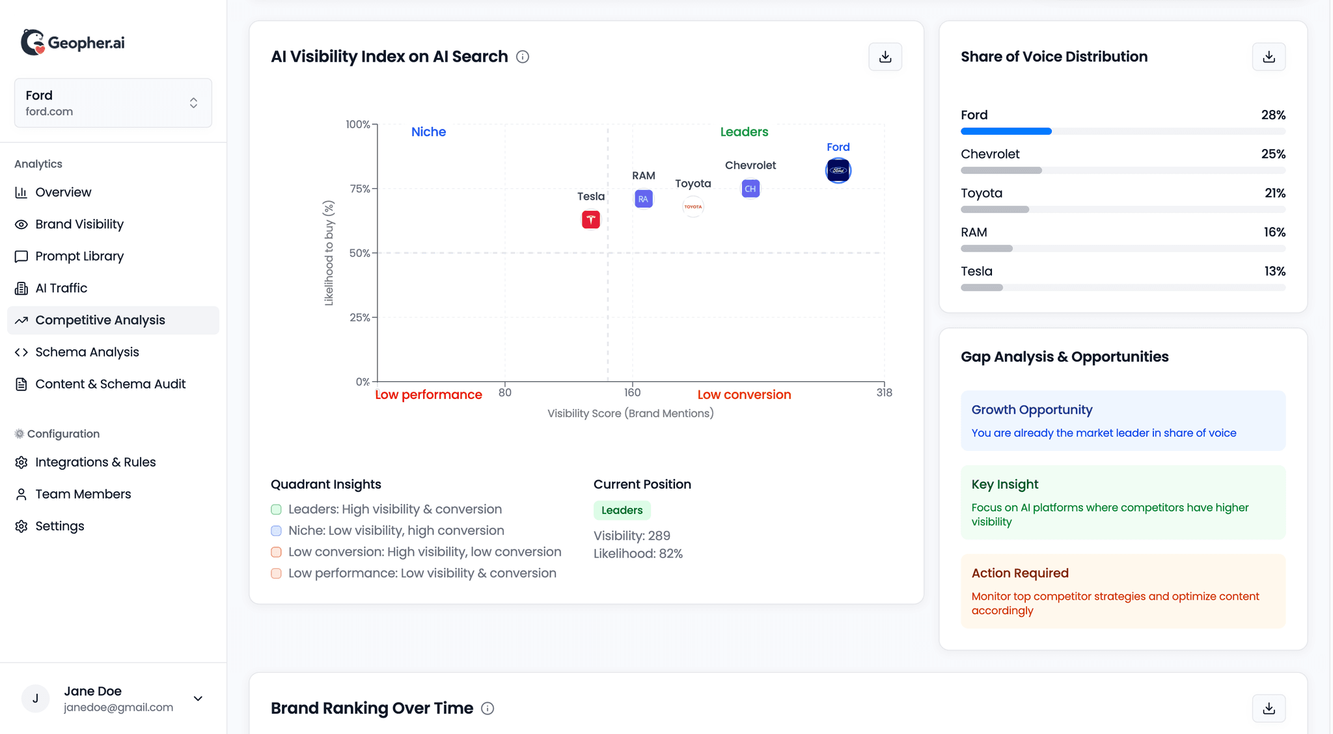
Task: Open the Prompt Library
Action: click(x=79, y=256)
